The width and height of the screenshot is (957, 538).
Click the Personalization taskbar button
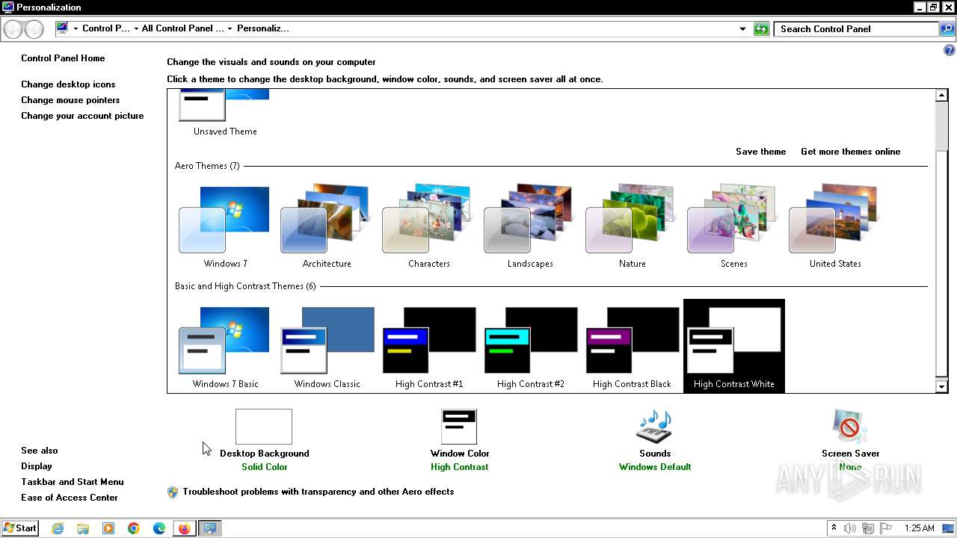coord(210,528)
